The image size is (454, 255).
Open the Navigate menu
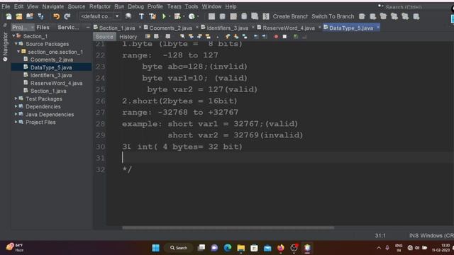click(53, 6)
